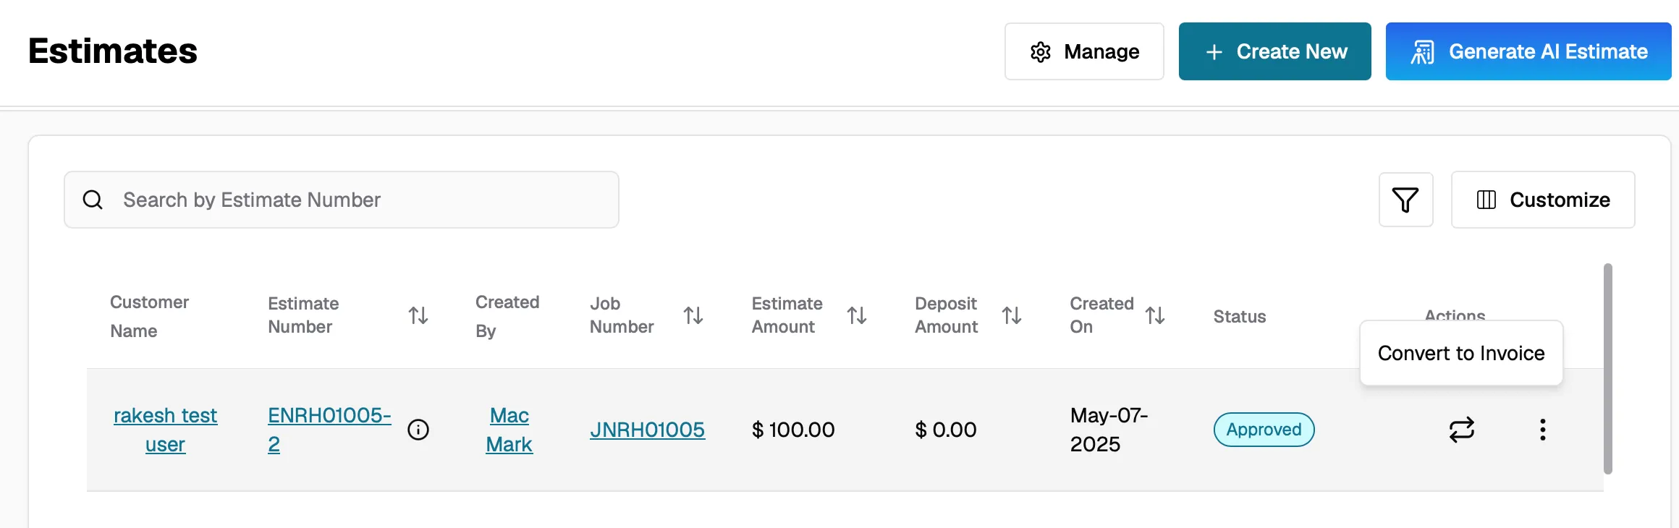
Task: Click Generate AI Estimate button
Action: (x=1528, y=51)
